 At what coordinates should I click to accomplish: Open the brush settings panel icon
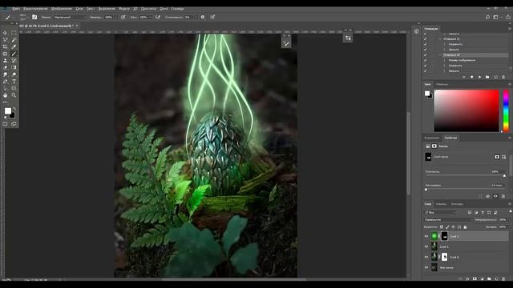pos(34,17)
